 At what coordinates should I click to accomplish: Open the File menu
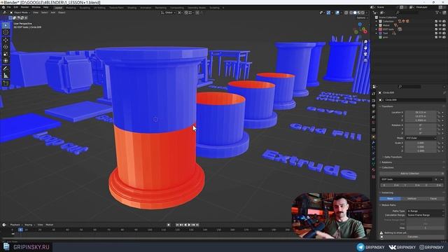click(9, 8)
